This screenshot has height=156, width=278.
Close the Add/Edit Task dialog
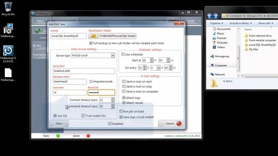point(179,23)
